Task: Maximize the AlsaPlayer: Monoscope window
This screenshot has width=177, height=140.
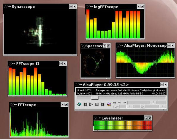Action: (169, 45)
